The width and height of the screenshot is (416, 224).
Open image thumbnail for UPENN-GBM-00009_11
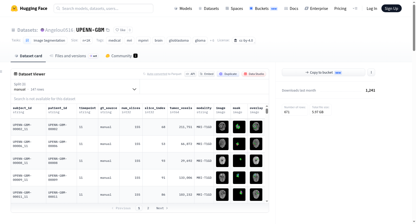222,178
